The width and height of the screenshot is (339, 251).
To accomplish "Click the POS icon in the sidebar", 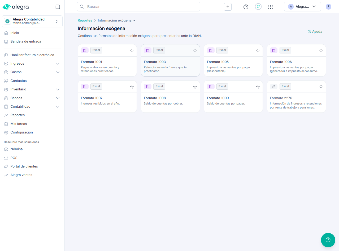I will [x=6, y=158].
